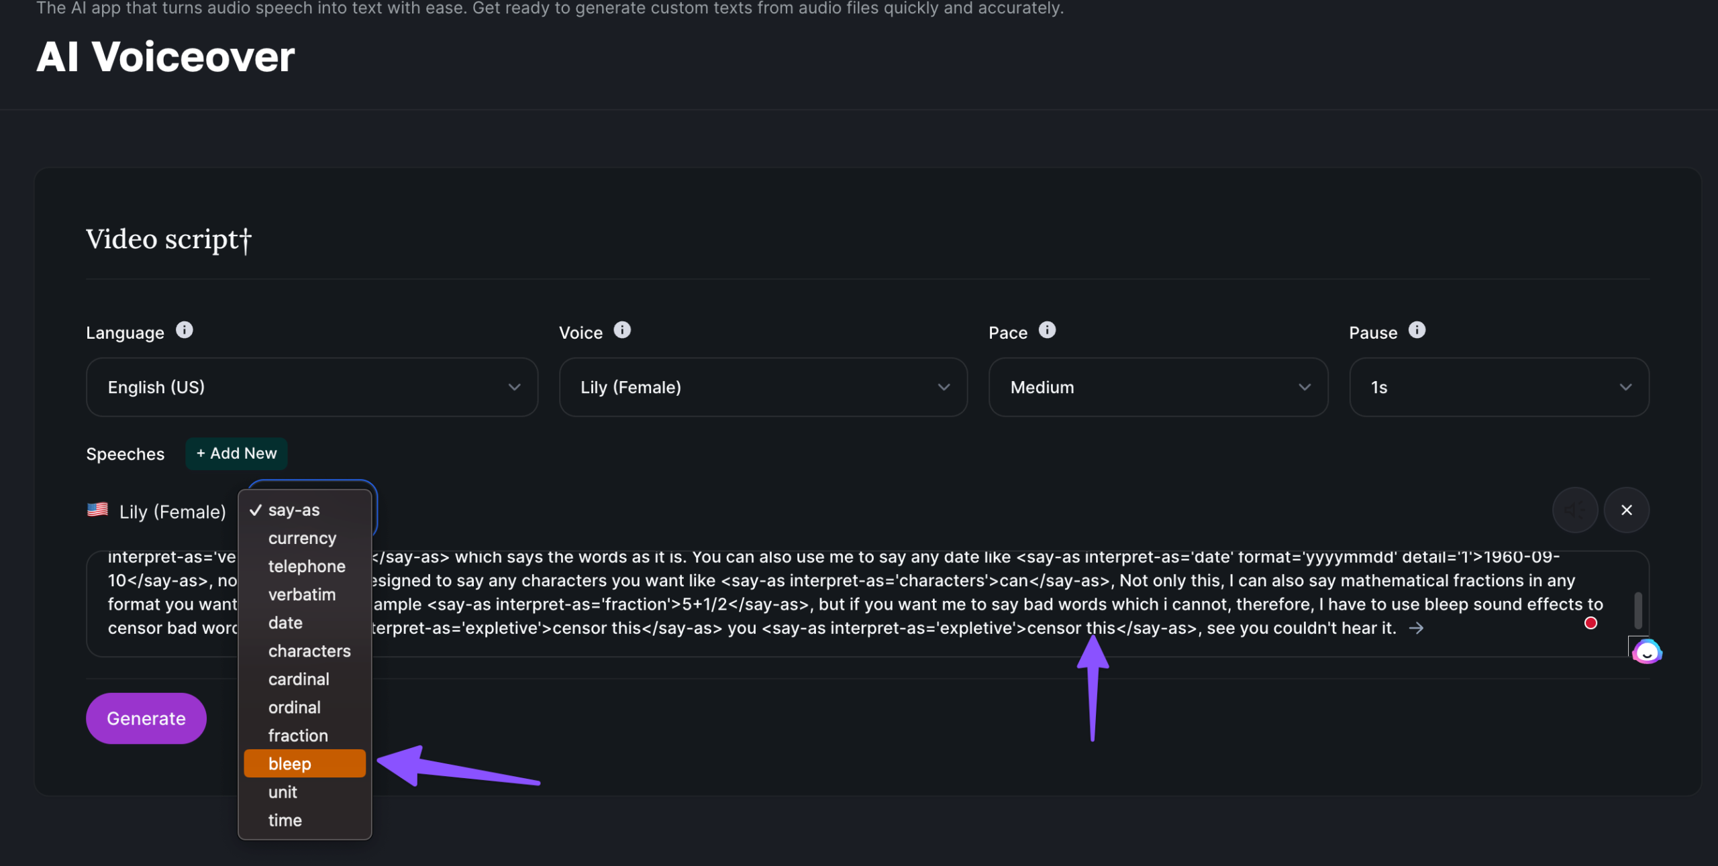The width and height of the screenshot is (1718, 866).
Task: Expand the Lily (Female) voice dropdown
Action: tap(762, 387)
